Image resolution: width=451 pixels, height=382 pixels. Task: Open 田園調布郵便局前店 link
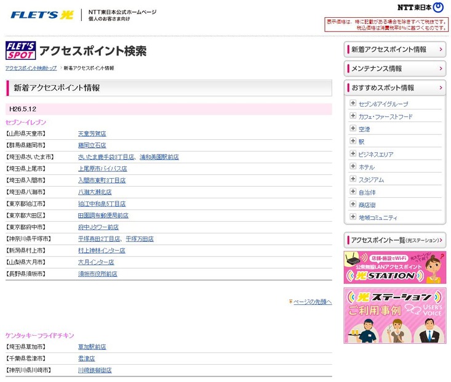(103, 216)
